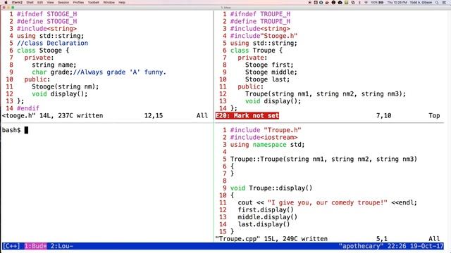The image size is (451, 253).
Task: Click the Thu 10:26 PM clock
Action: (x=397, y=2)
